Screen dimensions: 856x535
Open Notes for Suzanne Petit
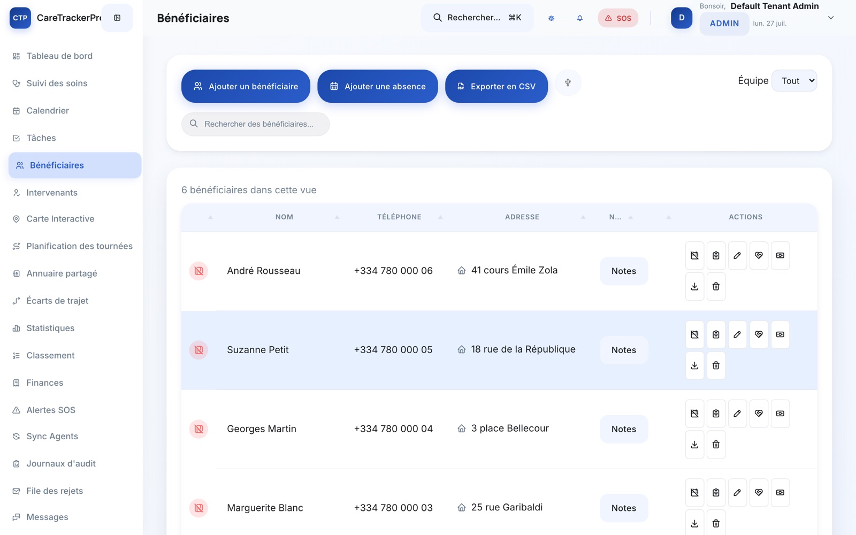pyautogui.click(x=624, y=350)
